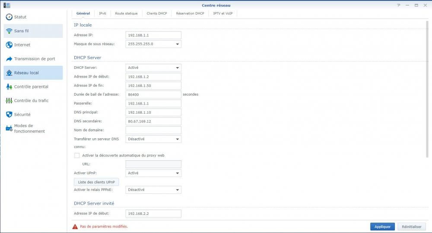
Task: Click the DNS principal field
Action: tap(153, 112)
